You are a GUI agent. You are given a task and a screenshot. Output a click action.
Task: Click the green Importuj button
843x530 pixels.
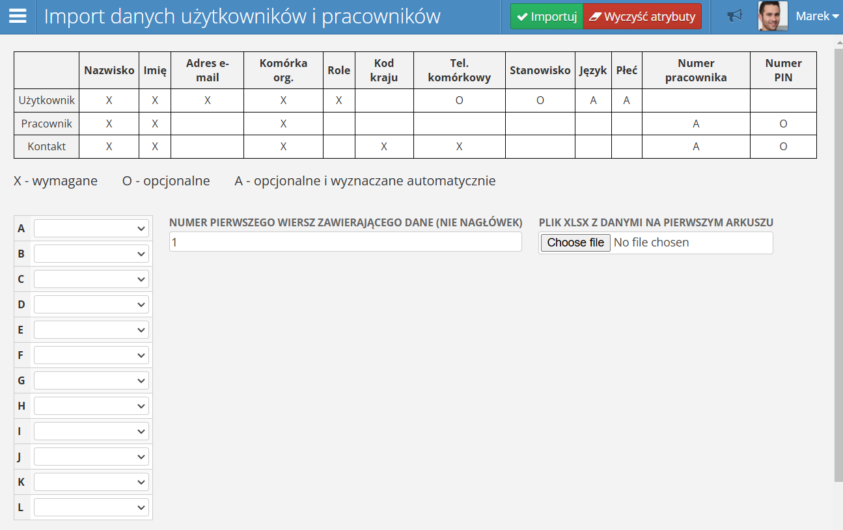(546, 16)
